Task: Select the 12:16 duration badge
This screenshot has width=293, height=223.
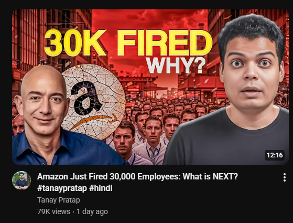Action: tap(275, 155)
